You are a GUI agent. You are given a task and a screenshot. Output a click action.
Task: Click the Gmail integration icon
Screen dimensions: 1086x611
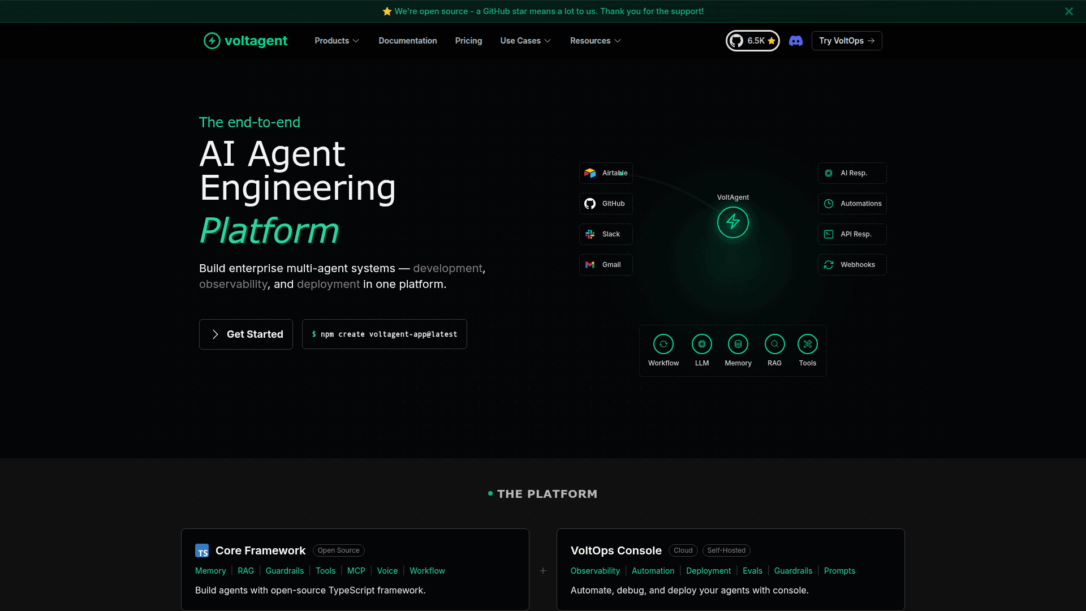click(x=590, y=264)
